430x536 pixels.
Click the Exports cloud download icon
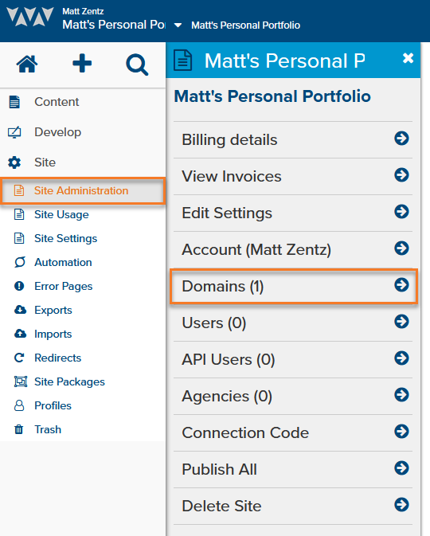point(20,310)
